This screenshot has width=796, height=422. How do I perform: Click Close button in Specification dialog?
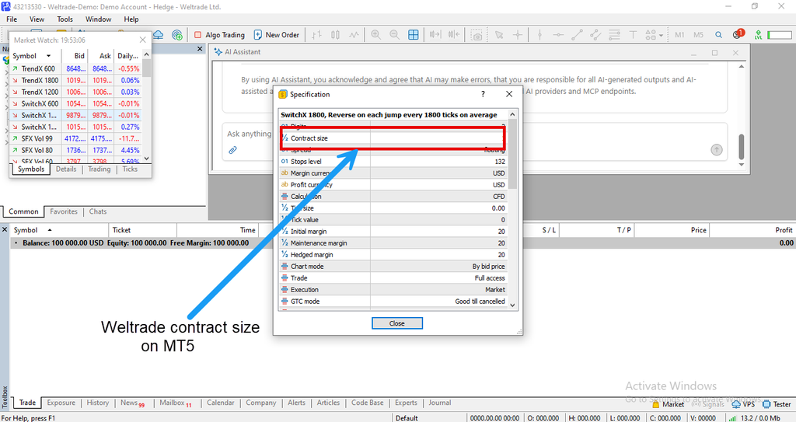397,323
